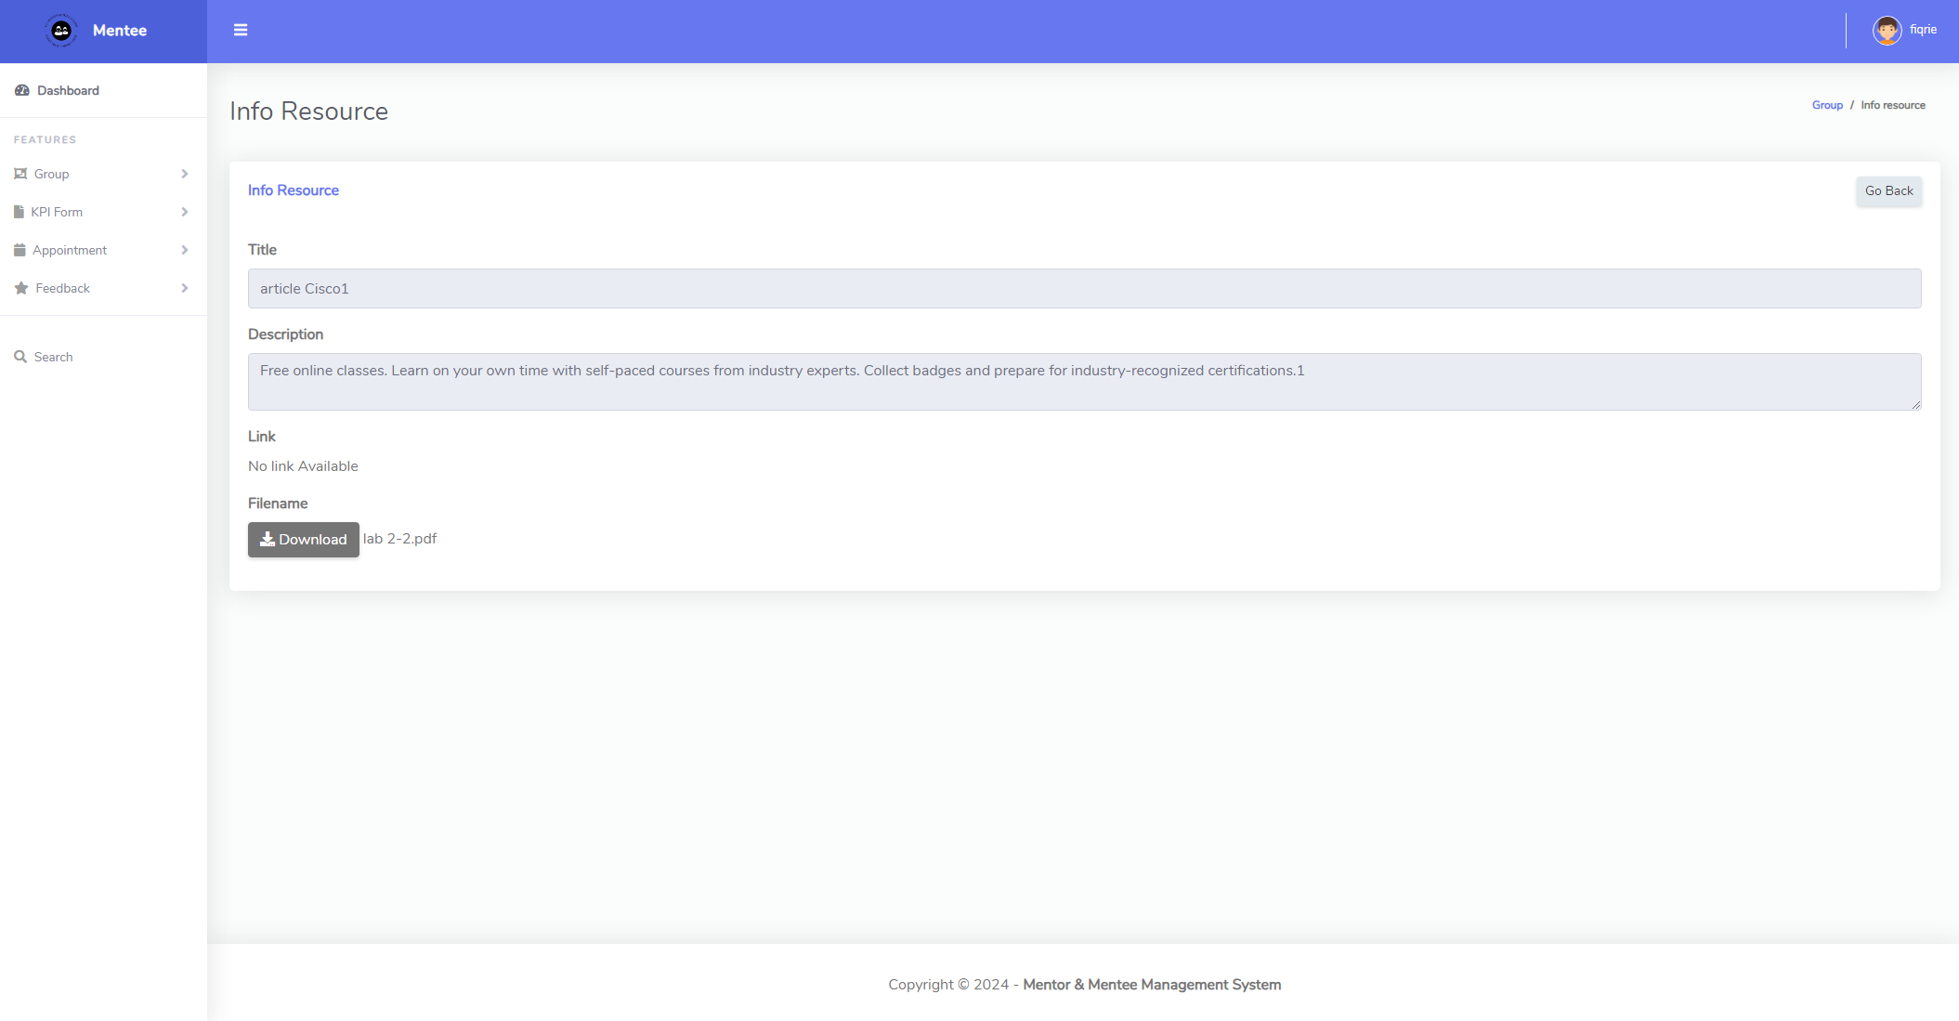Toggle sidebar with hamburger menu icon
Viewport: 1959px width, 1021px height.
(241, 31)
